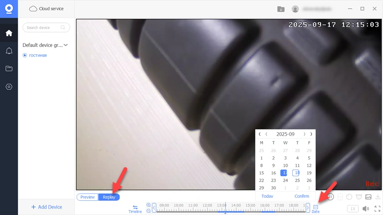Image resolution: width=383 pixels, height=215 pixels.
Task: Go to the Home section in sidebar
Action: tap(9, 33)
